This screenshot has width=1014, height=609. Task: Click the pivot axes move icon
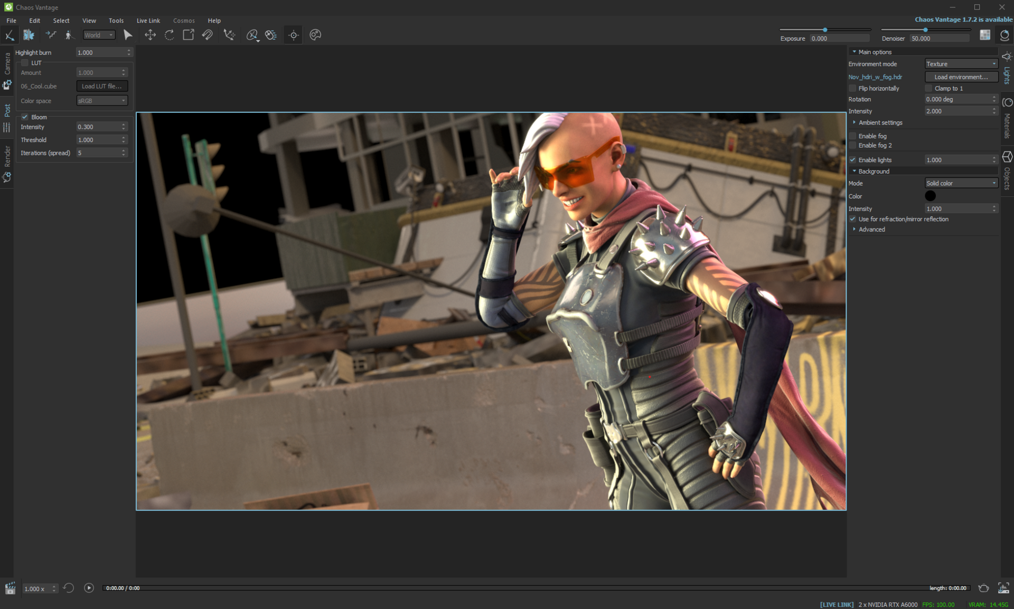pyautogui.click(x=229, y=35)
